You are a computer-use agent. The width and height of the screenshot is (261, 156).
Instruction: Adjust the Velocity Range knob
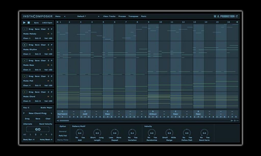[x=169, y=133]
